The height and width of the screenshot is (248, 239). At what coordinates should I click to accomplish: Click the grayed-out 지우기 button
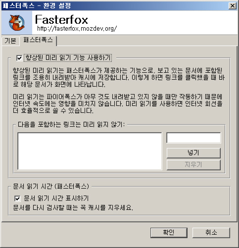click(x=193, y=165)
